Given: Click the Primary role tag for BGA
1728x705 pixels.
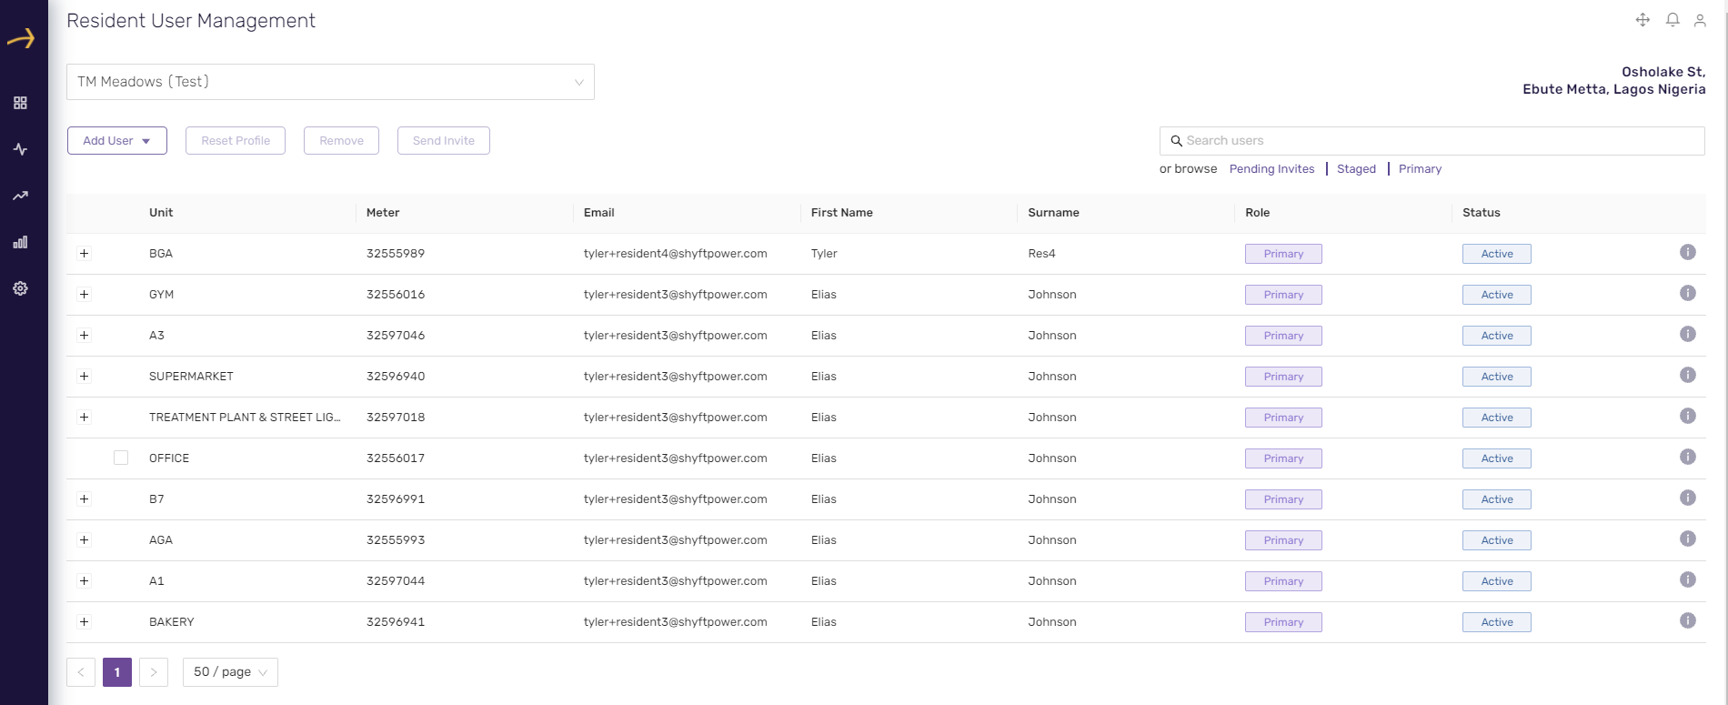Looking at the screenshot, I should (x=1283, y=254).
